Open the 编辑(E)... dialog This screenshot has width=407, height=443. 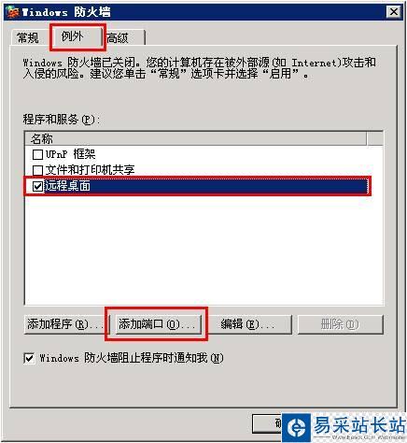pos(249,324)
